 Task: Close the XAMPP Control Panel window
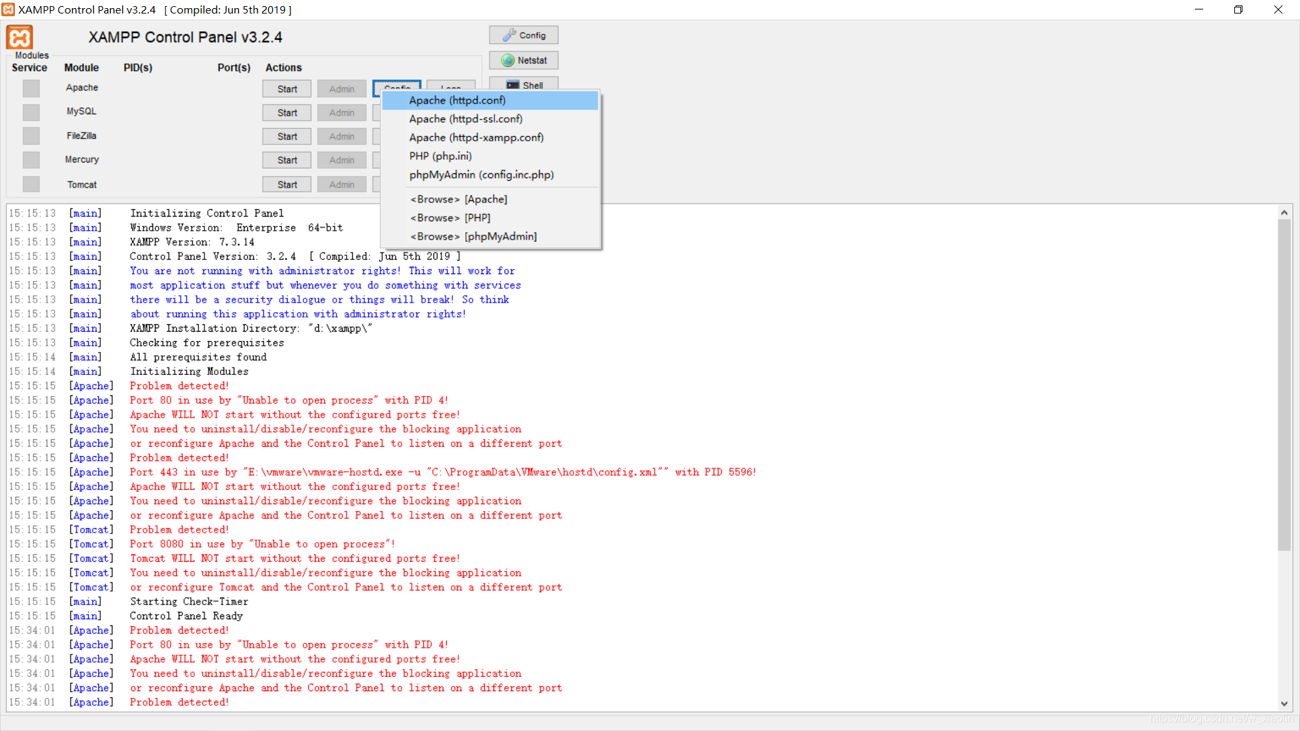click(x=1278, y=9)
